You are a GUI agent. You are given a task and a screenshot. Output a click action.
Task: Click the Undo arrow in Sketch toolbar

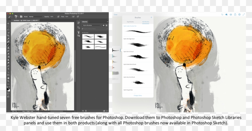click(x=222, y=15)
